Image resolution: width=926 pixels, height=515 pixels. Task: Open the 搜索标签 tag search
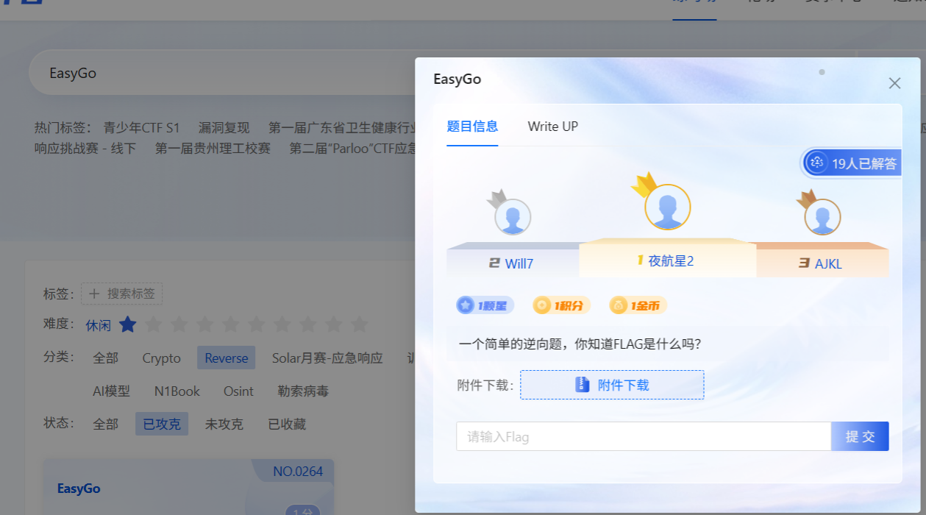[122, 294]
